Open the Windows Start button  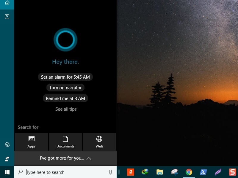tap(7, 172)
